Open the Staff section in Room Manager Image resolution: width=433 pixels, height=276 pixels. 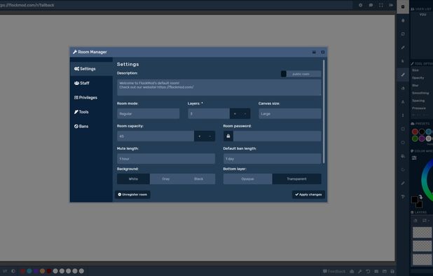click(x=91, y=83)
